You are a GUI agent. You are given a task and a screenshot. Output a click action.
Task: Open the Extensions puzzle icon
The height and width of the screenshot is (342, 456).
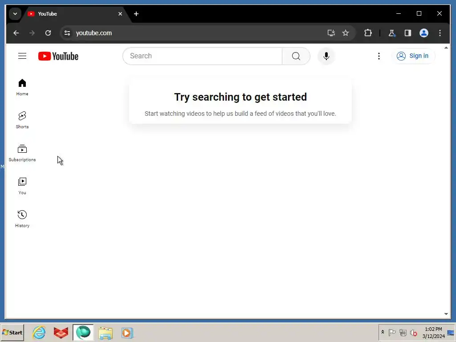368,33
